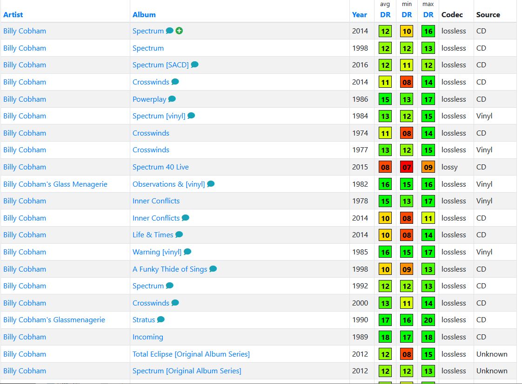The image size is (522, 384).
Task: Open A Funky Thide of Sings link
Action: coord(170,269)
